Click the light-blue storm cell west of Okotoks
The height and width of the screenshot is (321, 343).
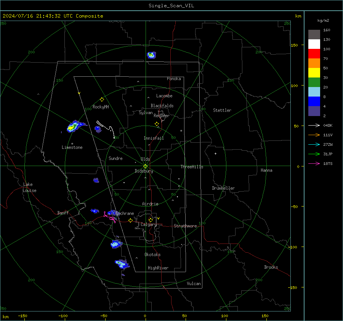[x=116, y=244]
